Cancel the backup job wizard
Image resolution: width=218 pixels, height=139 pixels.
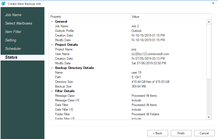[204, 133]
